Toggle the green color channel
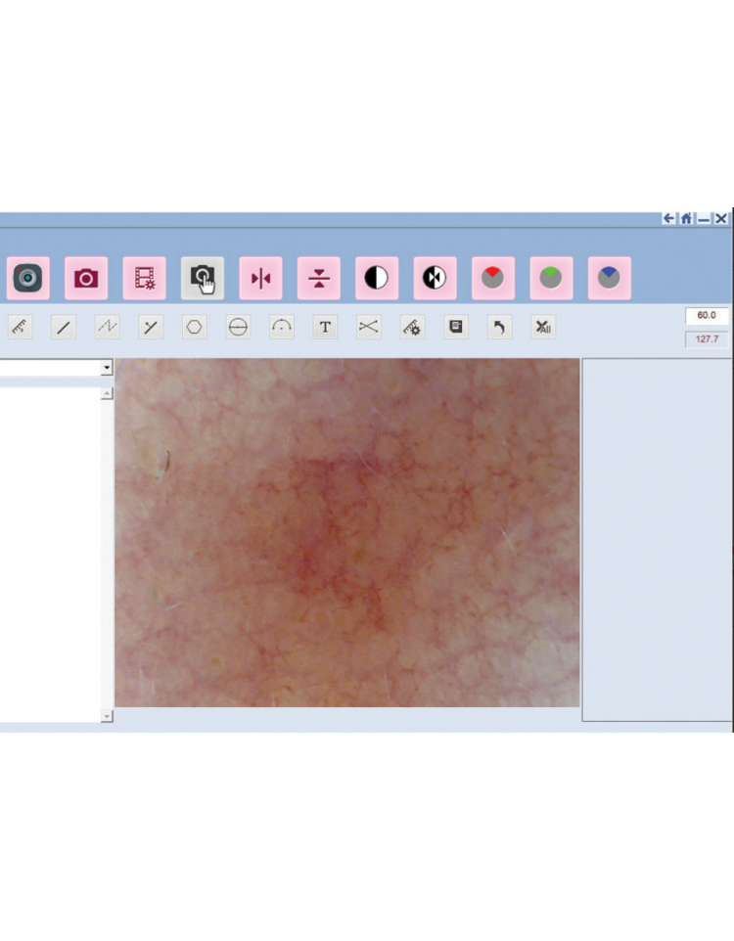The height and width of the screenshot is (941, 734). coord(551,279)
